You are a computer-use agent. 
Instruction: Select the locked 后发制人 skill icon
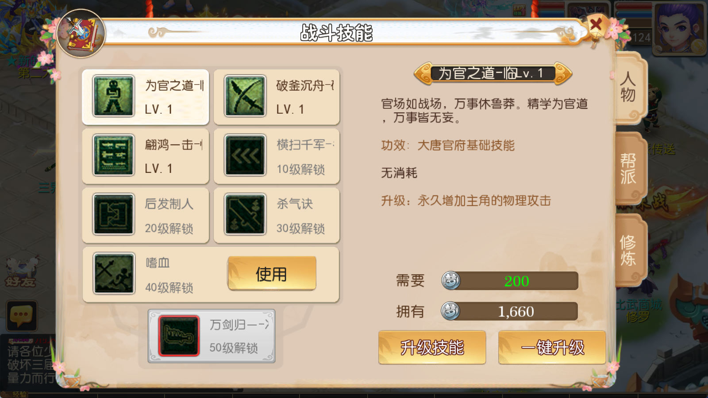(x=113, y=214)
